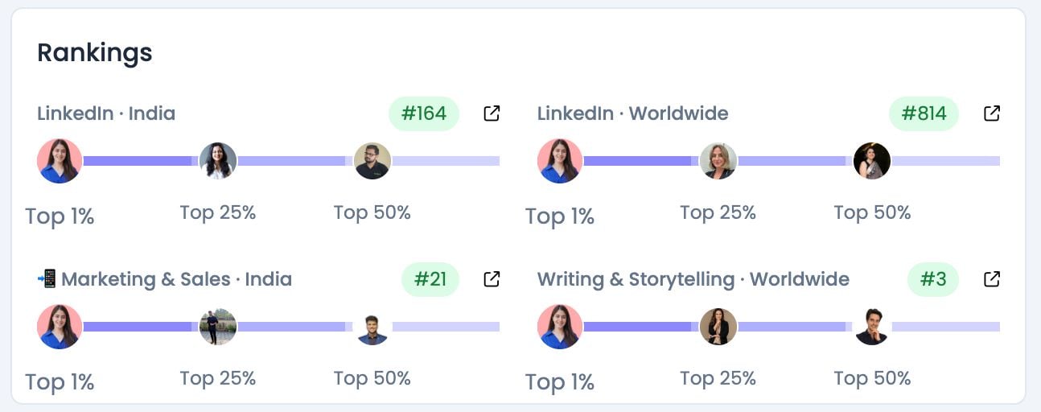This screenshot has height=412, width=1041.
Task: Click Top 50% avatar in LinkedIn India row
Action: (x=372, y=161)
